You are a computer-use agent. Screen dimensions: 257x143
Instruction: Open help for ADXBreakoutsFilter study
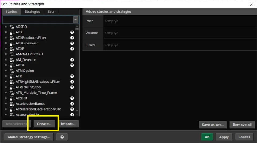coord(72,38)
